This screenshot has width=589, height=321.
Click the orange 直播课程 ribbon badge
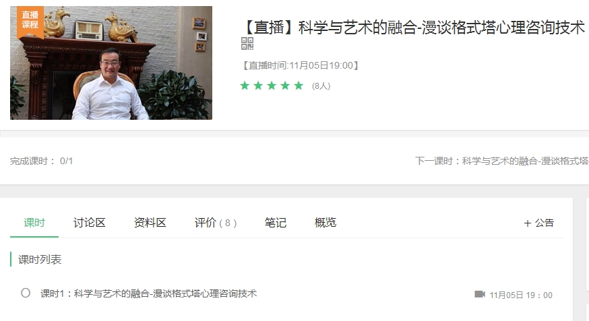click(30, 22)
